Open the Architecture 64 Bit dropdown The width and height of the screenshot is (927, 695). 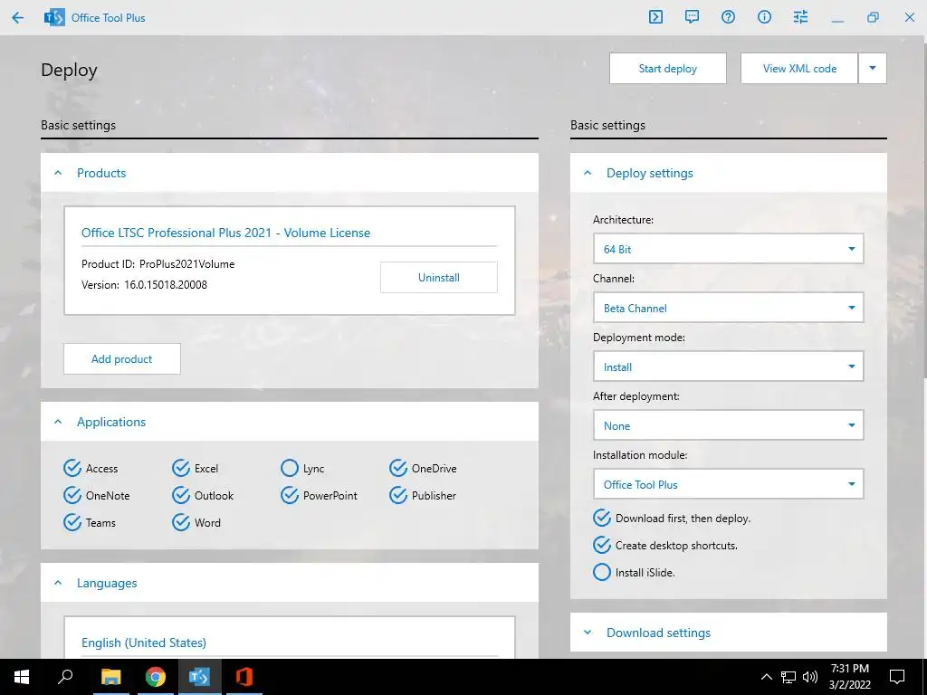click(x=728, y=249)
